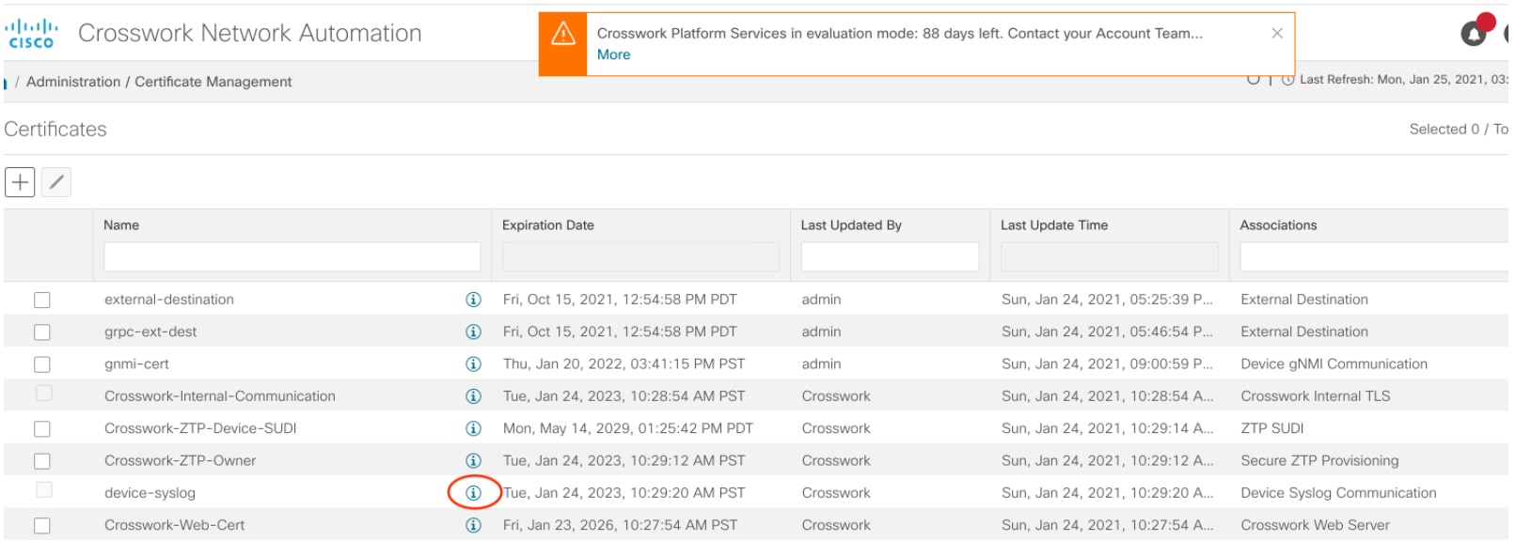1516x556 pixels.
Task: Click the Device gNMI Communication association
Action: point(1334,363)
